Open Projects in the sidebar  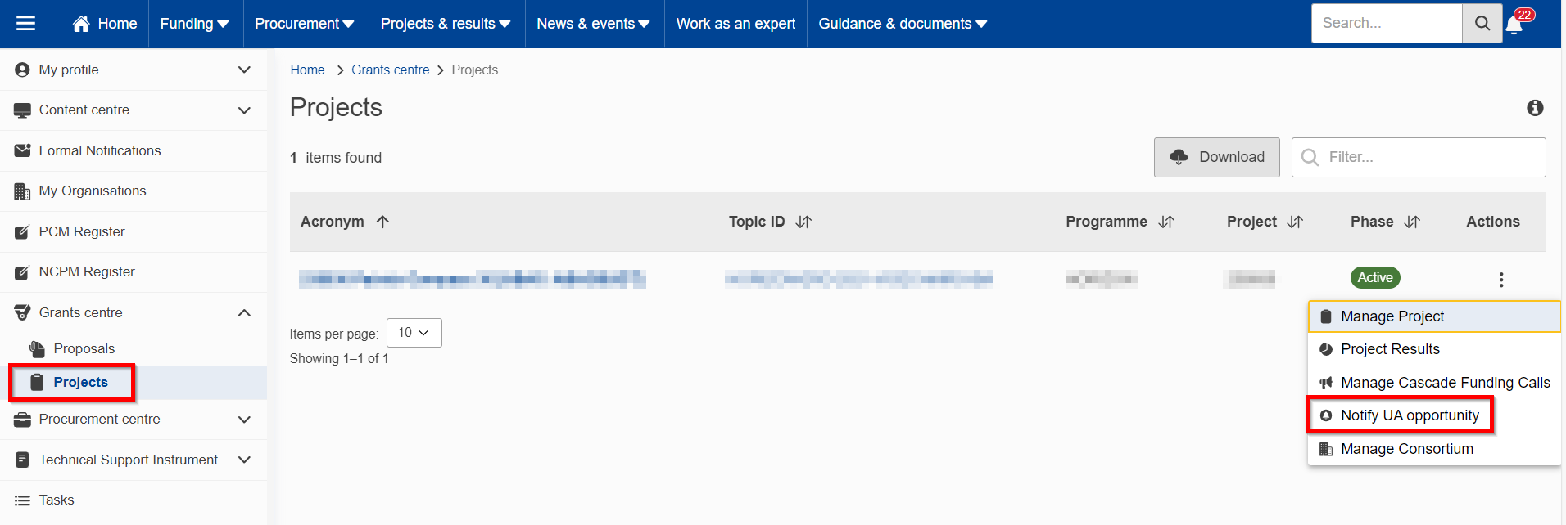pos(80,382)
